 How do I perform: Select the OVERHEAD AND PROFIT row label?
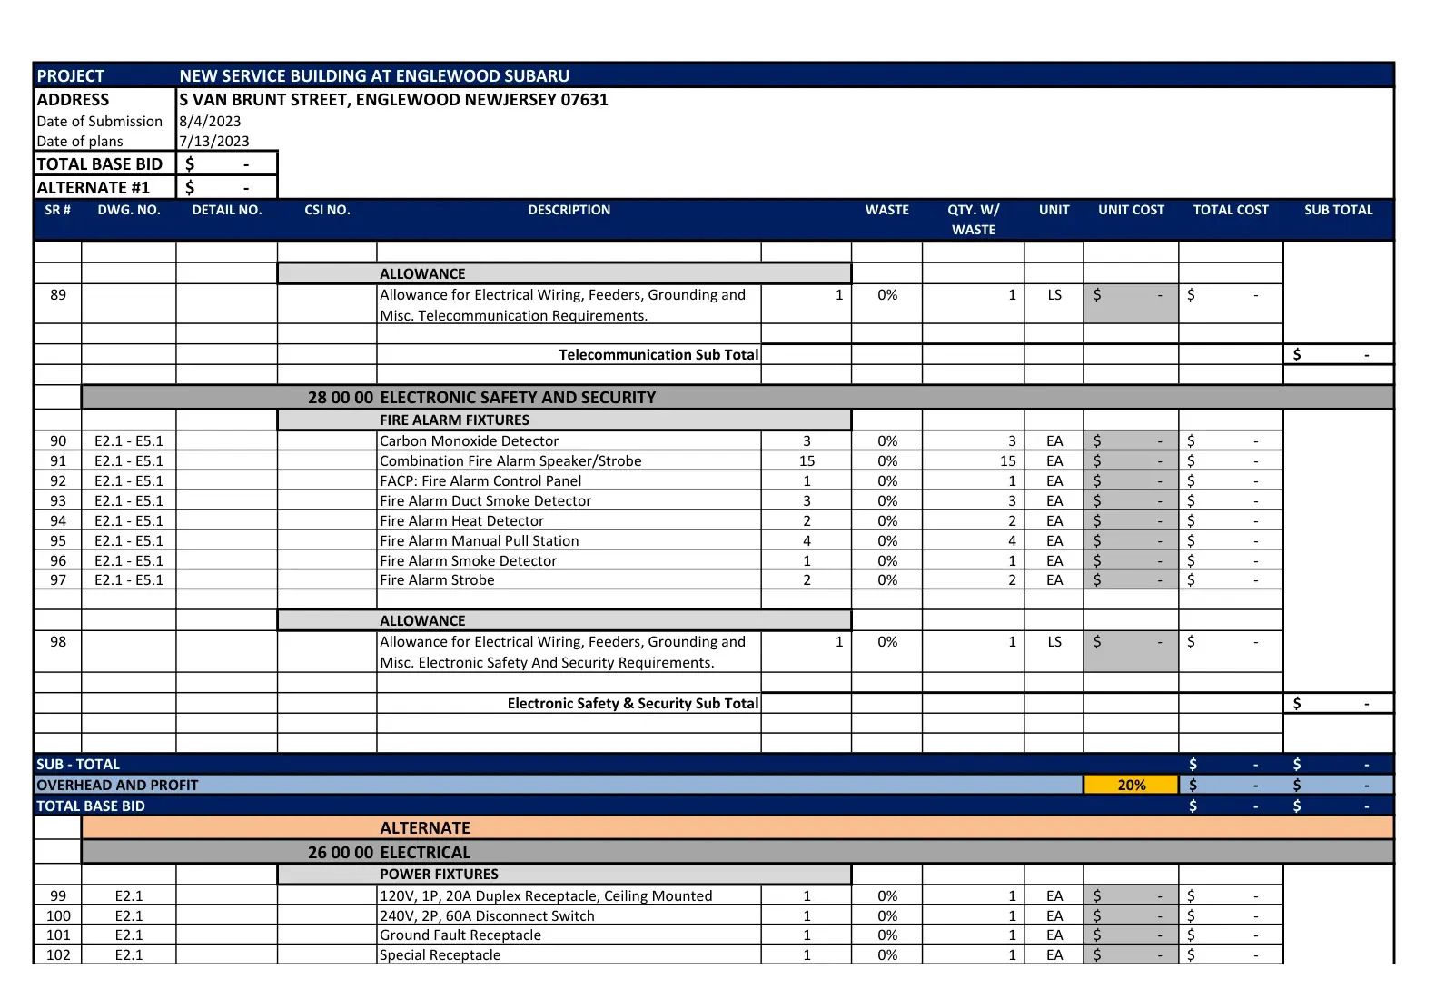pos(117,785)
